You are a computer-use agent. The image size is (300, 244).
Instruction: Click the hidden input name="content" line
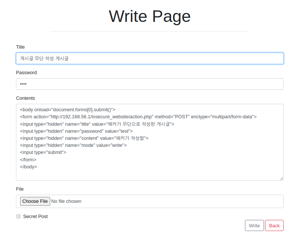tap(84, 138)
